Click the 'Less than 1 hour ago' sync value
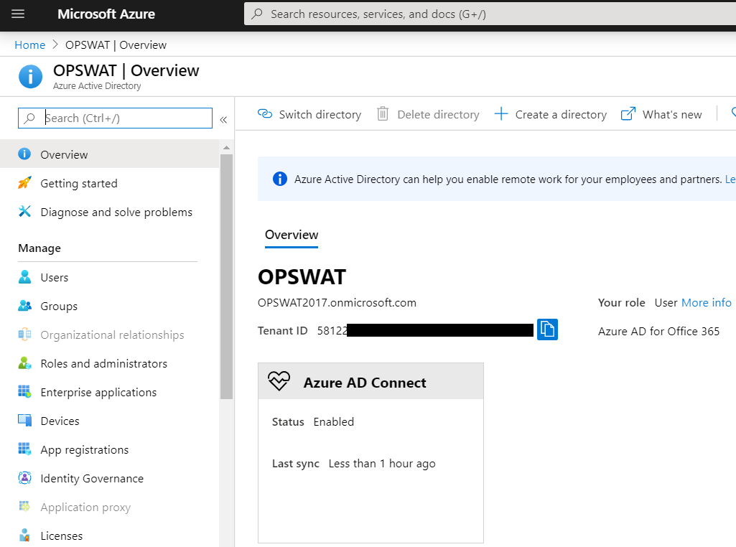This screenshot has height=547, width=736. pos(382,464)
